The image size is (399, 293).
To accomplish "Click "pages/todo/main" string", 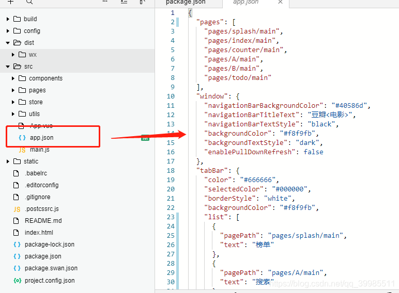I will pos(238,78).
